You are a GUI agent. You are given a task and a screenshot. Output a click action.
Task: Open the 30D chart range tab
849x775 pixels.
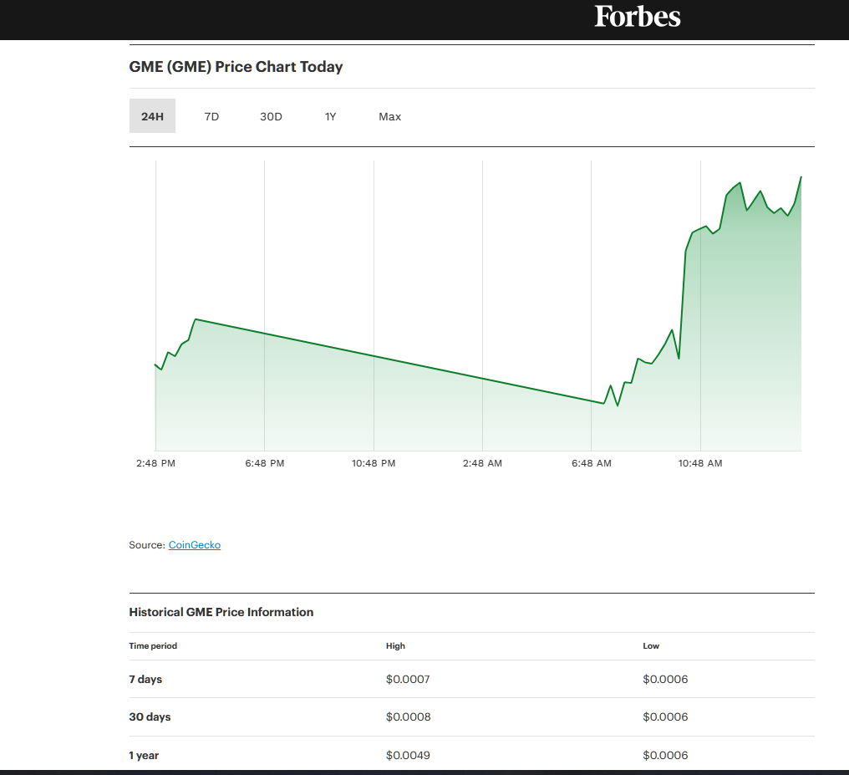(x=271, y=116)
